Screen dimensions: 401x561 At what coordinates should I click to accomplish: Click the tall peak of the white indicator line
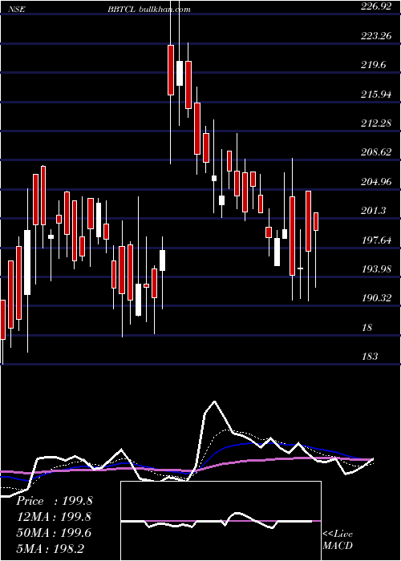click(214, 402)
